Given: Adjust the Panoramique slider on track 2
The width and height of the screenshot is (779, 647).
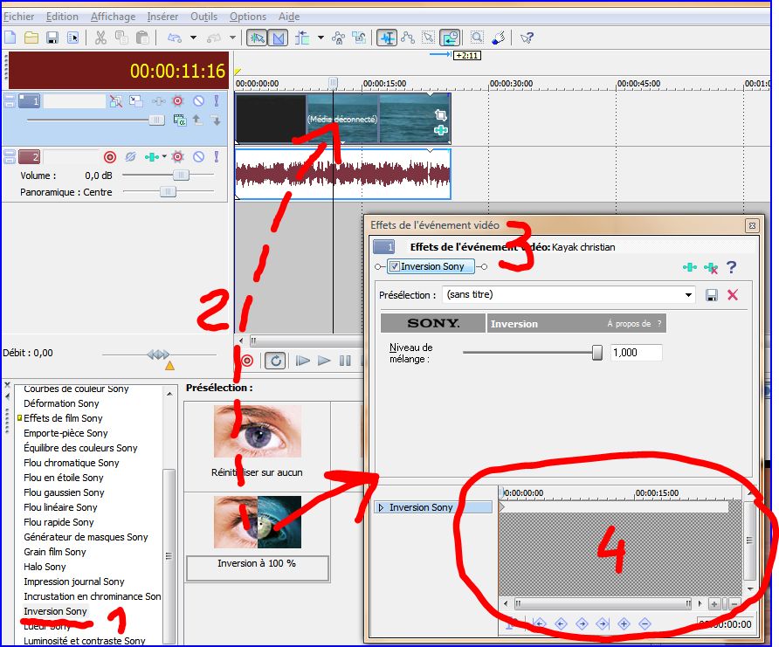Looking at the screenshot, I should pyautogui.click(x=168, y=192).
